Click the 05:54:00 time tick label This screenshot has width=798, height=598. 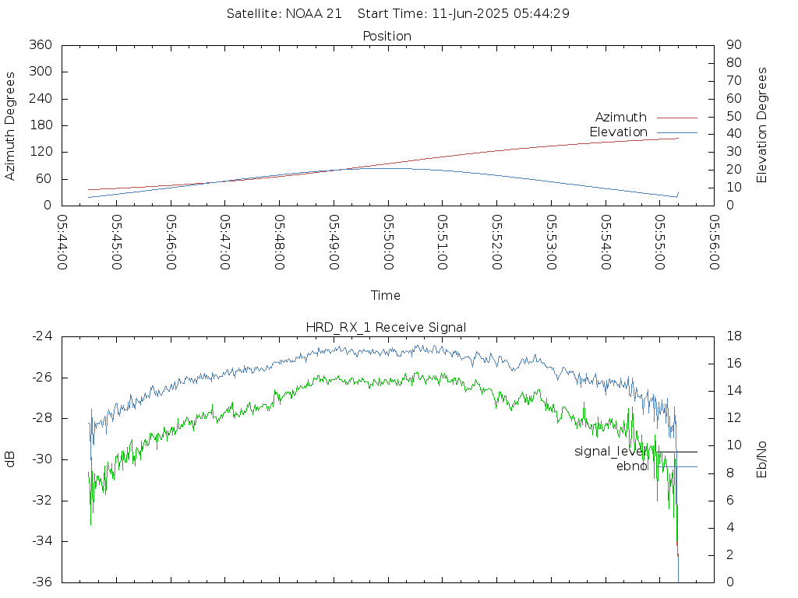point(606,242)
